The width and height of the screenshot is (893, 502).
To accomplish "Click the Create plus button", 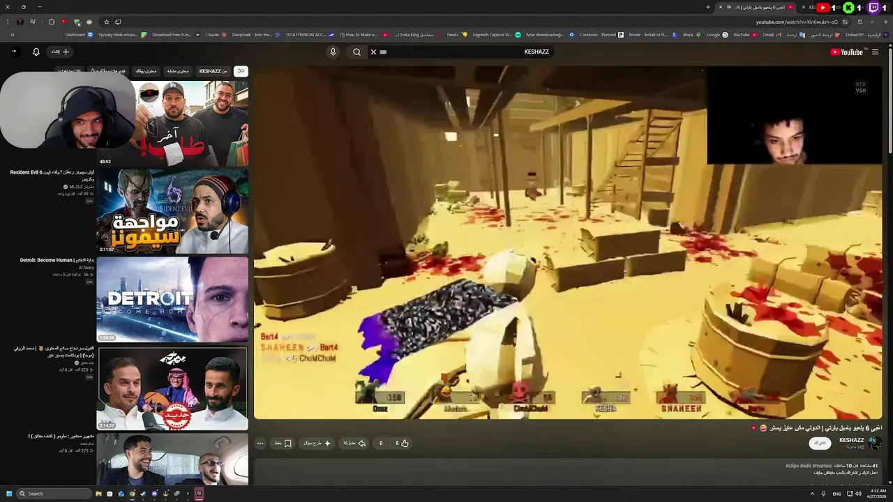I will pyautogui.click(x=60, y=52).
